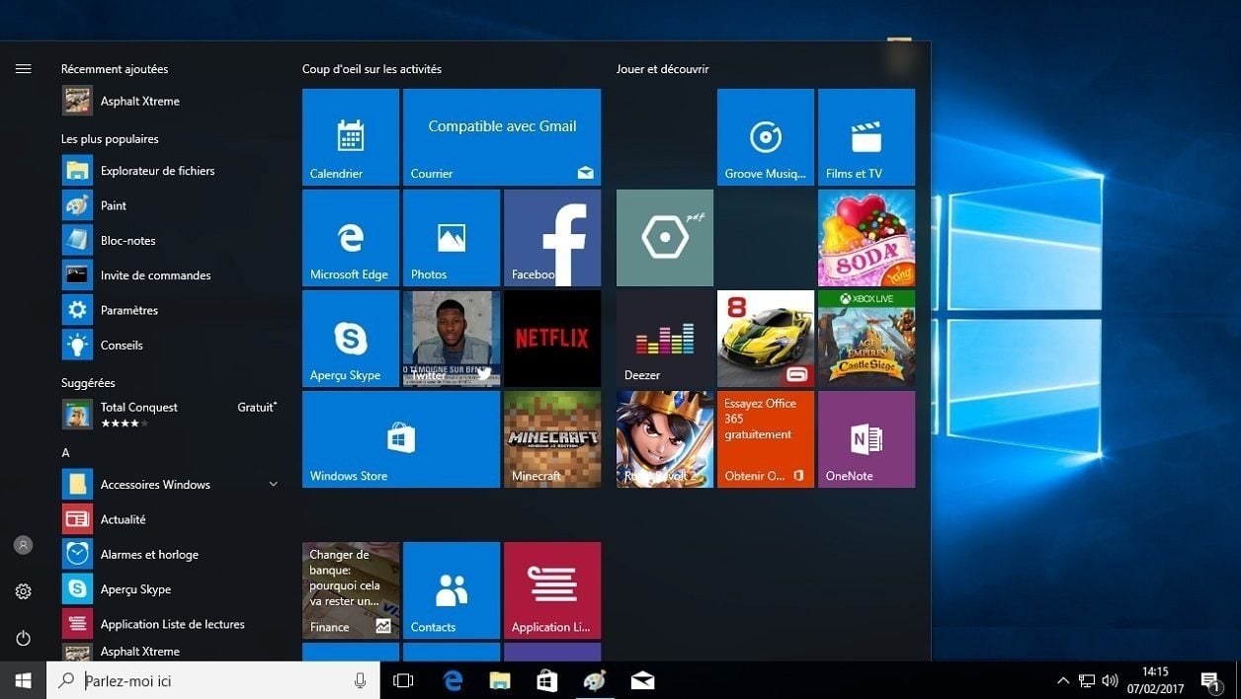Screen dimensions: 1241x699
Task: Activate the Cortana microphone icon
Action: (360, 680)
